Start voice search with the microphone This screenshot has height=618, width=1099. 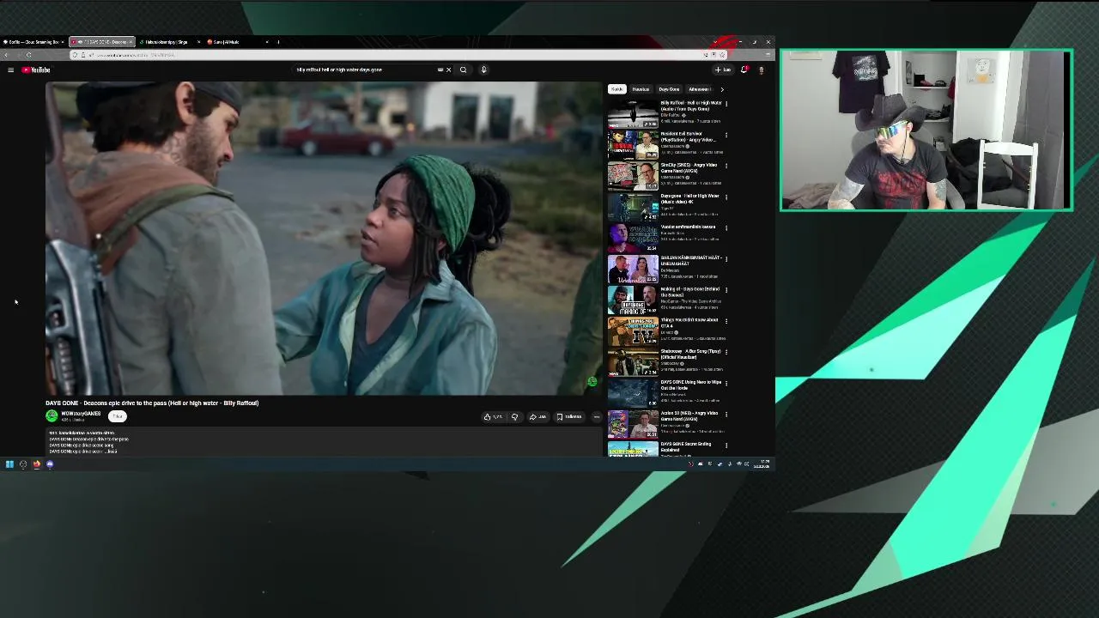[x=483, y=70]
